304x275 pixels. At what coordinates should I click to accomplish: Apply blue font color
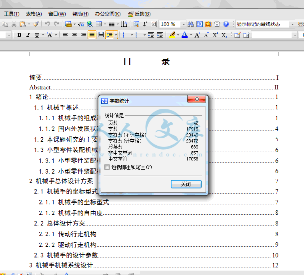pos(185,35)
